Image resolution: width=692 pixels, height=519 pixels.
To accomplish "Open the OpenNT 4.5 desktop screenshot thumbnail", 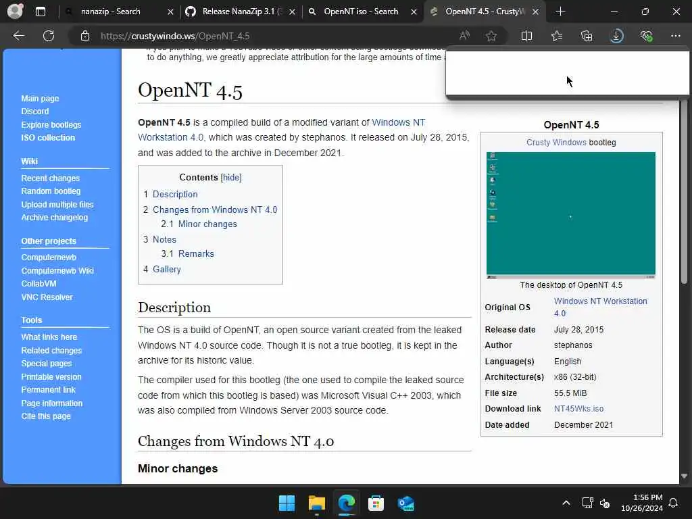I will 570,216.
